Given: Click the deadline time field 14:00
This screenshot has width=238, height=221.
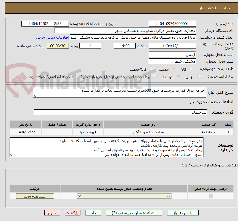Looking at the screenshot, I should point(125,46).
